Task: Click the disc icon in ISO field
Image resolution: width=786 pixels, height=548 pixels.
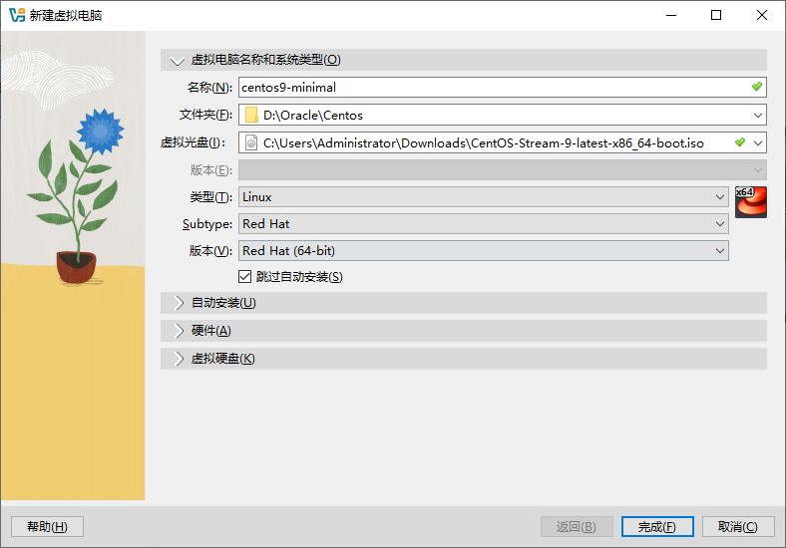Action: click(251, 143)
